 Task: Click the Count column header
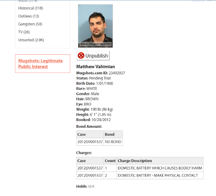point(110,161)
